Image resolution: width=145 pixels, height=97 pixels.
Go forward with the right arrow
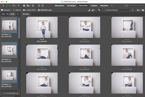point(7,6)
